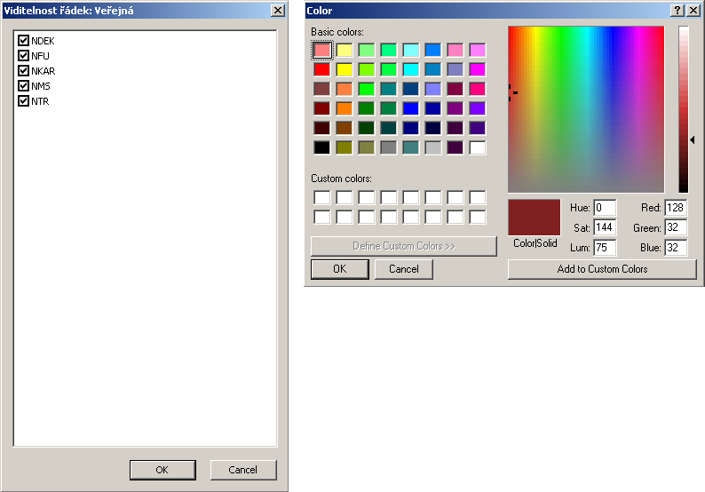
Task: Focus the Red value input field
Action: pyautogui.click(x=675, y=208)
